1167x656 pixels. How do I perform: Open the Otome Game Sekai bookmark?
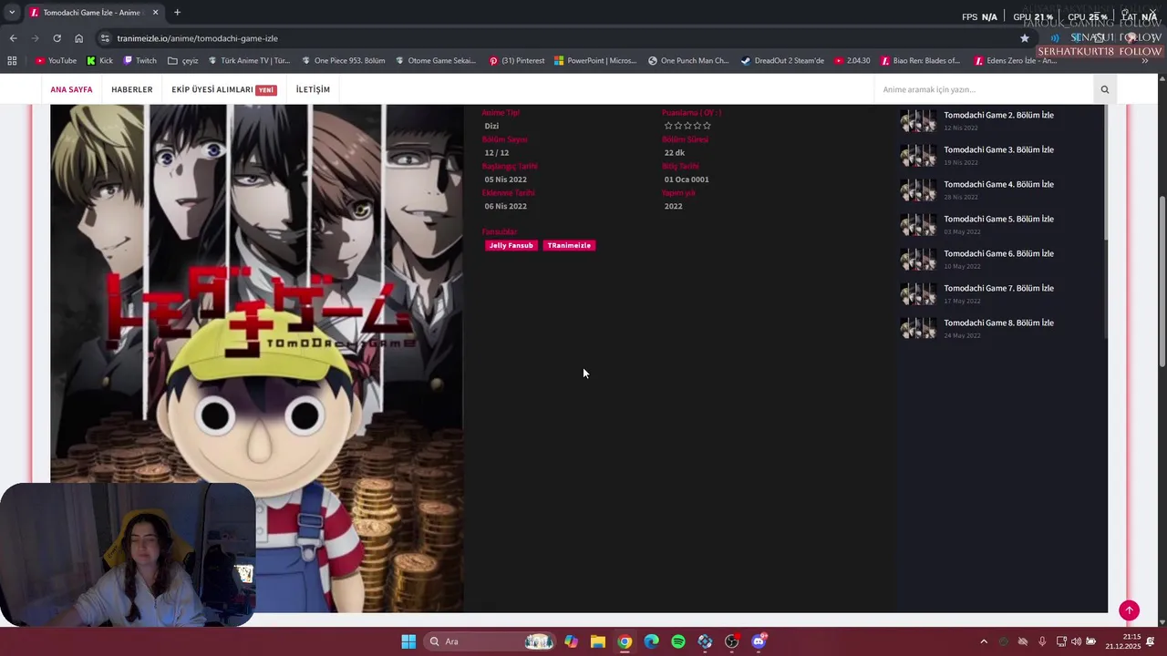click(x=436, y=61)
